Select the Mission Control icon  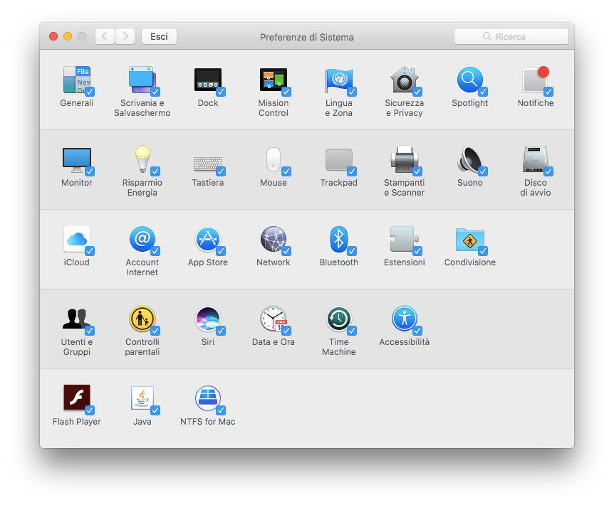pyautogui.click(x=274, y=80)
